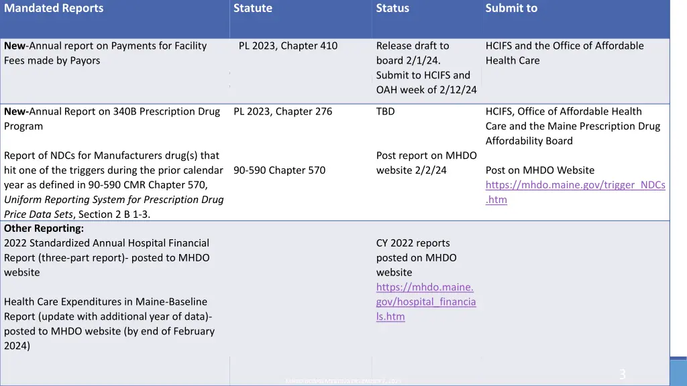The image size is (687, 386).
Task: Select the PL 2023, Chapter 276 text
Action: (282, 111)
